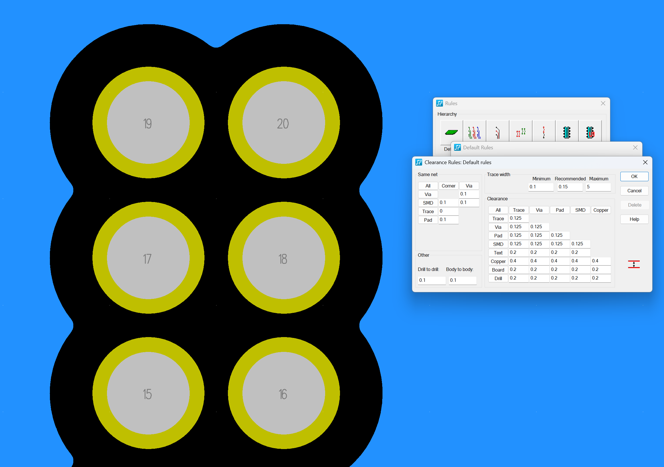
Task: Click the Copper column header button
Action: coord(600,210)
